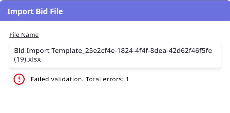Screen dimensions: 230x113
Task: Click the red exclamation error icon
Action: pyautogui.click(x=19, y=79)
